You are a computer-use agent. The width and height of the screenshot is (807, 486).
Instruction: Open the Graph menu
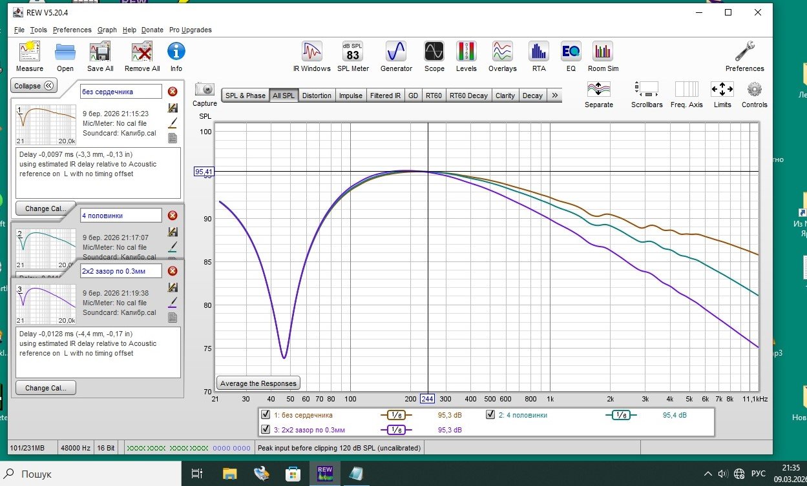(107, 30)
